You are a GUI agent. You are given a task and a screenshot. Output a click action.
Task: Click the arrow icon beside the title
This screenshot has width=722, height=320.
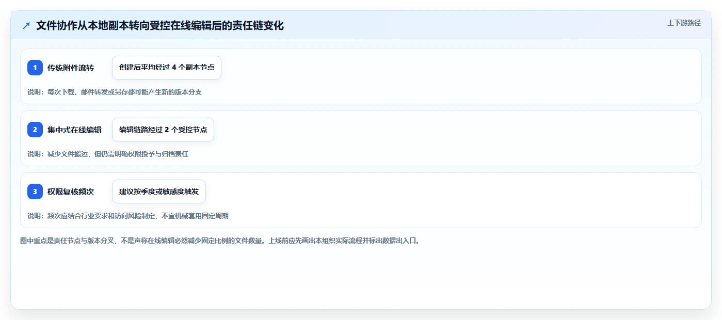pos(26,25)
